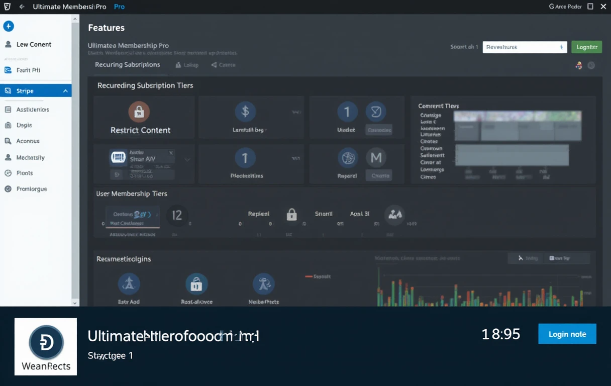Screen dimensions: 611x386
Task: Click the globe icon above Reparel
Action: click(x=347, y=158)
